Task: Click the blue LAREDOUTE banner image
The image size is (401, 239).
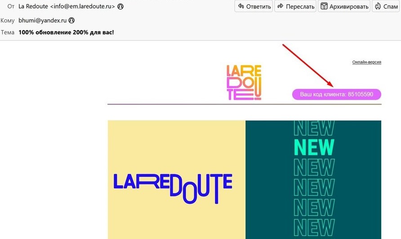Action: click(177, 180)
